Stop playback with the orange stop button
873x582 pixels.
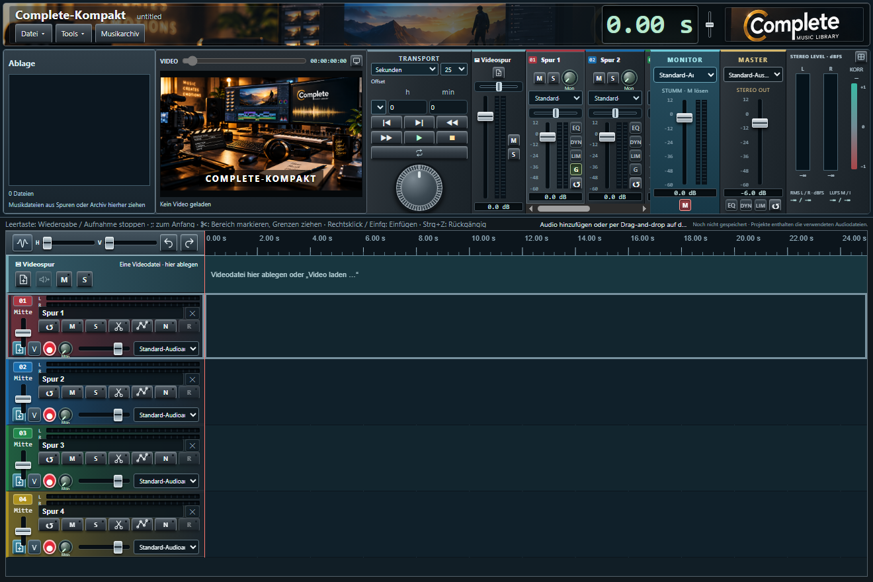pyautogui.click(x=452, y=138)
